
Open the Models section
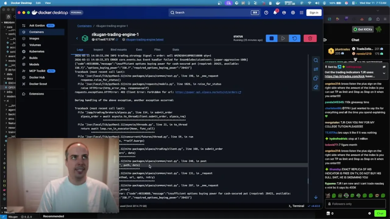point(41,64)
